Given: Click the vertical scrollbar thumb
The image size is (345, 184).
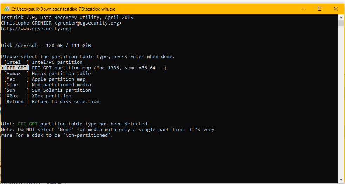Looking at the screenshot, I should pyautogui.click(x=341, y=23).
